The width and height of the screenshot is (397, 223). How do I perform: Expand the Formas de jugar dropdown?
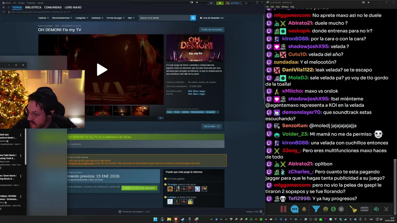115,18
